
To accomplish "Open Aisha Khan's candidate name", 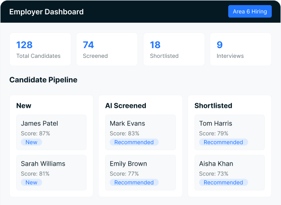I will (x=216, y=164).
